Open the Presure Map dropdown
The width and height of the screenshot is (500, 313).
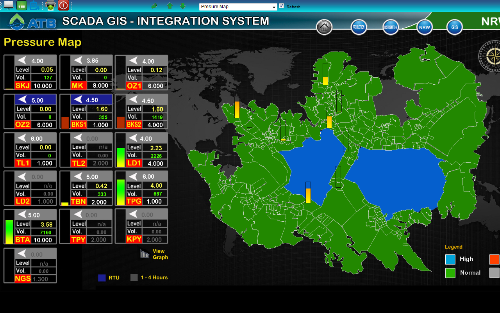[x=238, y=7]
